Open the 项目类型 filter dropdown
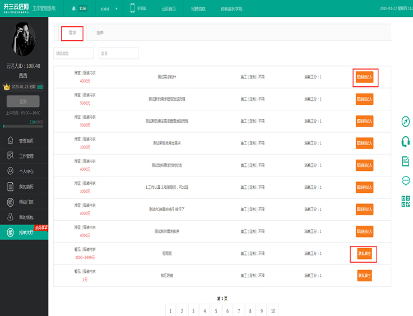This screenshot has height=316, width=413. [73, 53]
